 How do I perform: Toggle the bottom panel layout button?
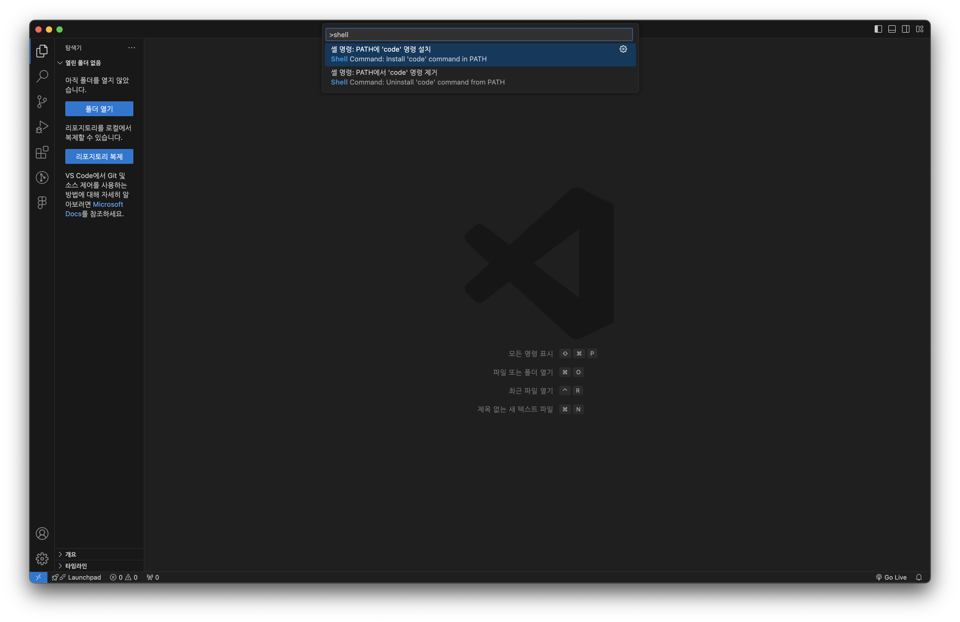tap(892, 29)
